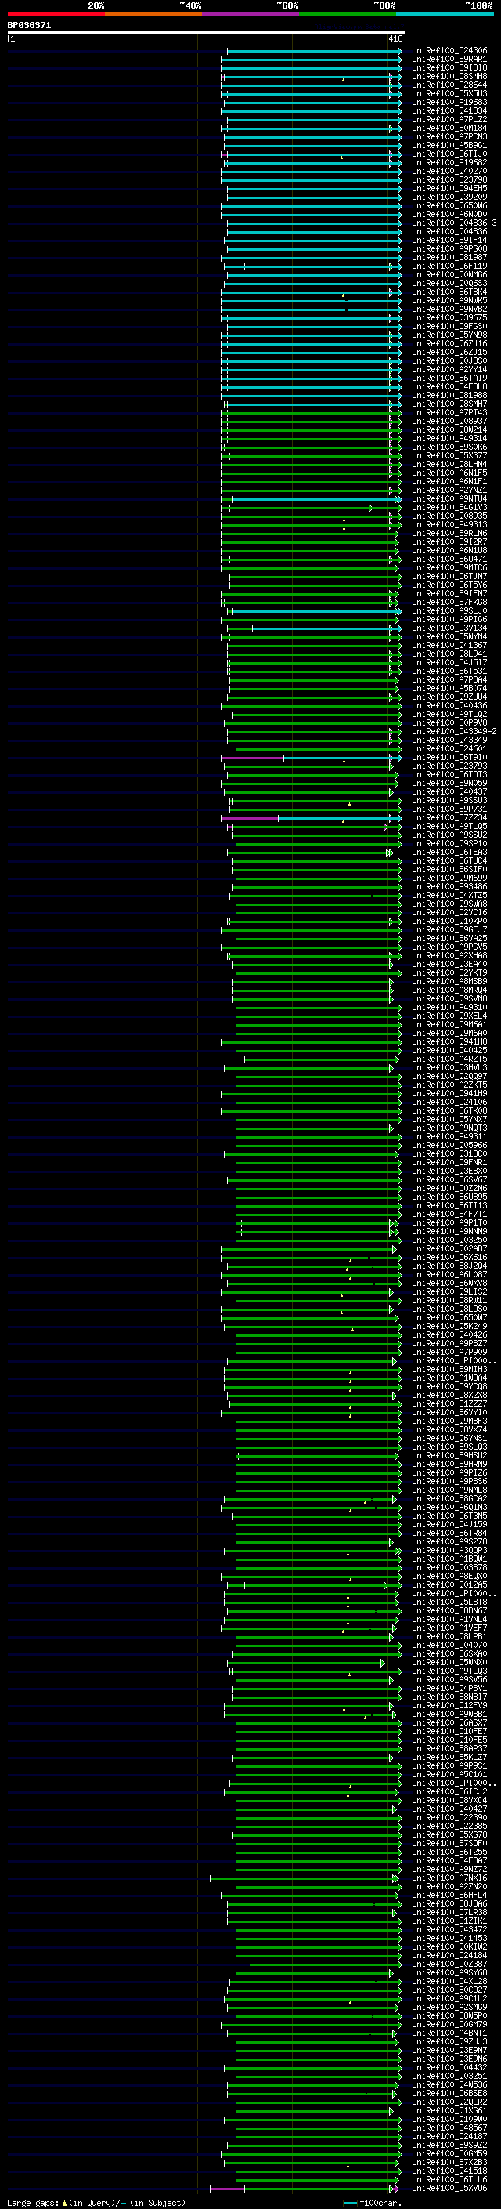Select the BP036371 query name label
Screen dimensions: 501x2209
click(29, 26)
